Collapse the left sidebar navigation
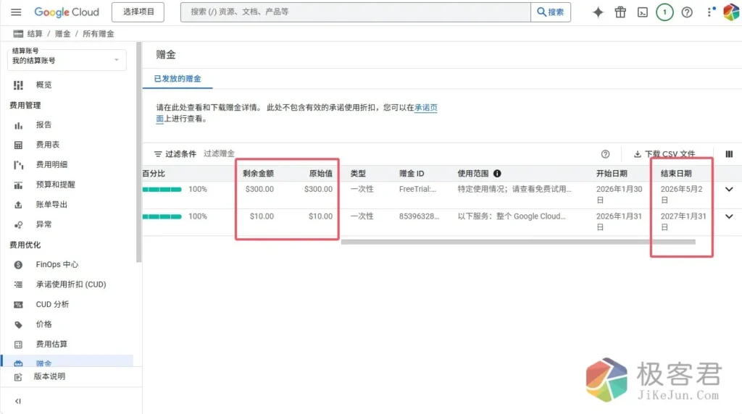The height and width of the screenshot is (414, 742). [18, 401]
